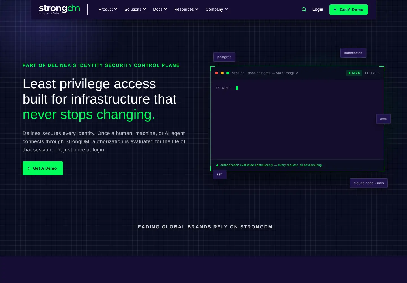The image size is (407, 283).
Task: Click the claude code · mcp tag
Action: (x=369, y=183)
